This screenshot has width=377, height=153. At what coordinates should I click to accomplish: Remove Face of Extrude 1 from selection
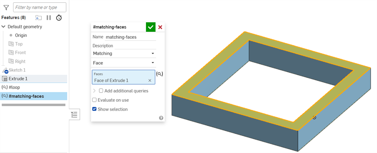(x=150, y=81)
